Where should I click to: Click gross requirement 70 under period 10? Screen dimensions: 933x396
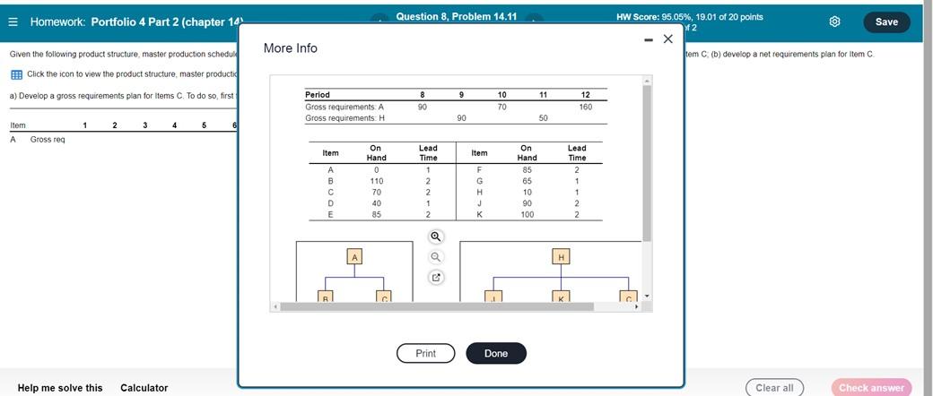tap(502, 107)
